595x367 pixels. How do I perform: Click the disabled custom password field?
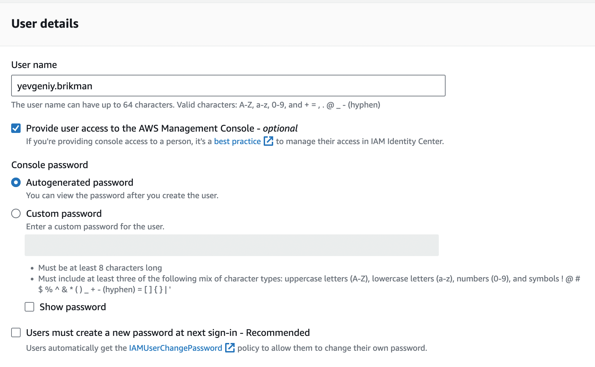pyautogui.click(x=232, y=245)
